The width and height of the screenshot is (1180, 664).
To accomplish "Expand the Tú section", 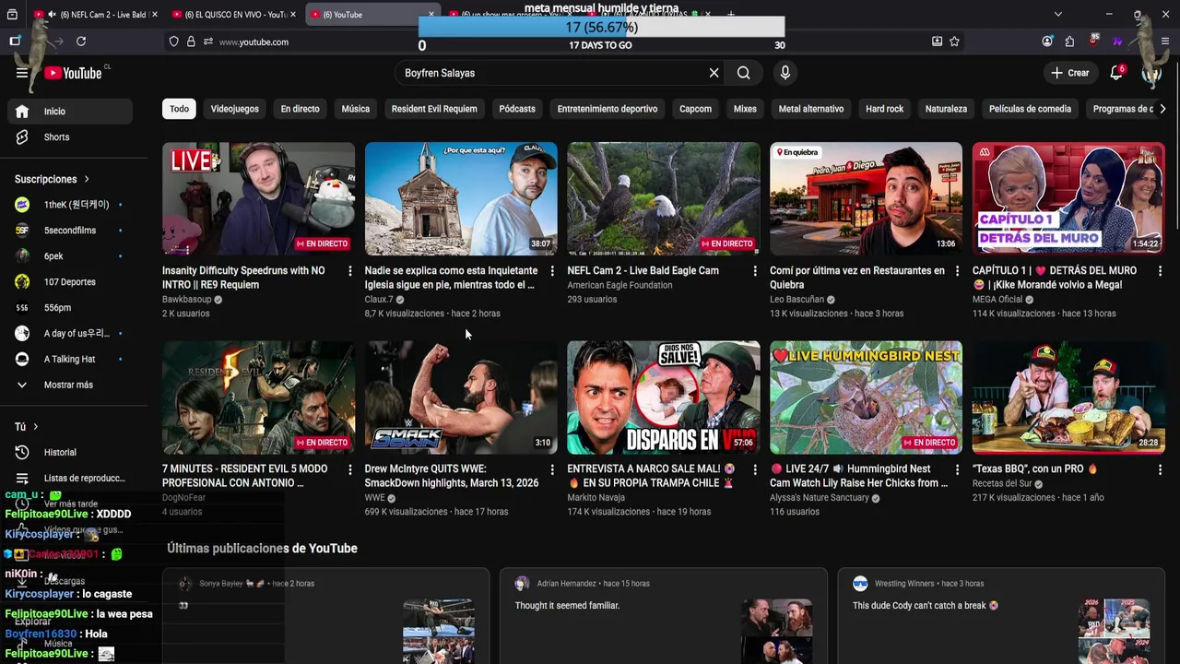I will pyautogui.click(x=27, y=427).
